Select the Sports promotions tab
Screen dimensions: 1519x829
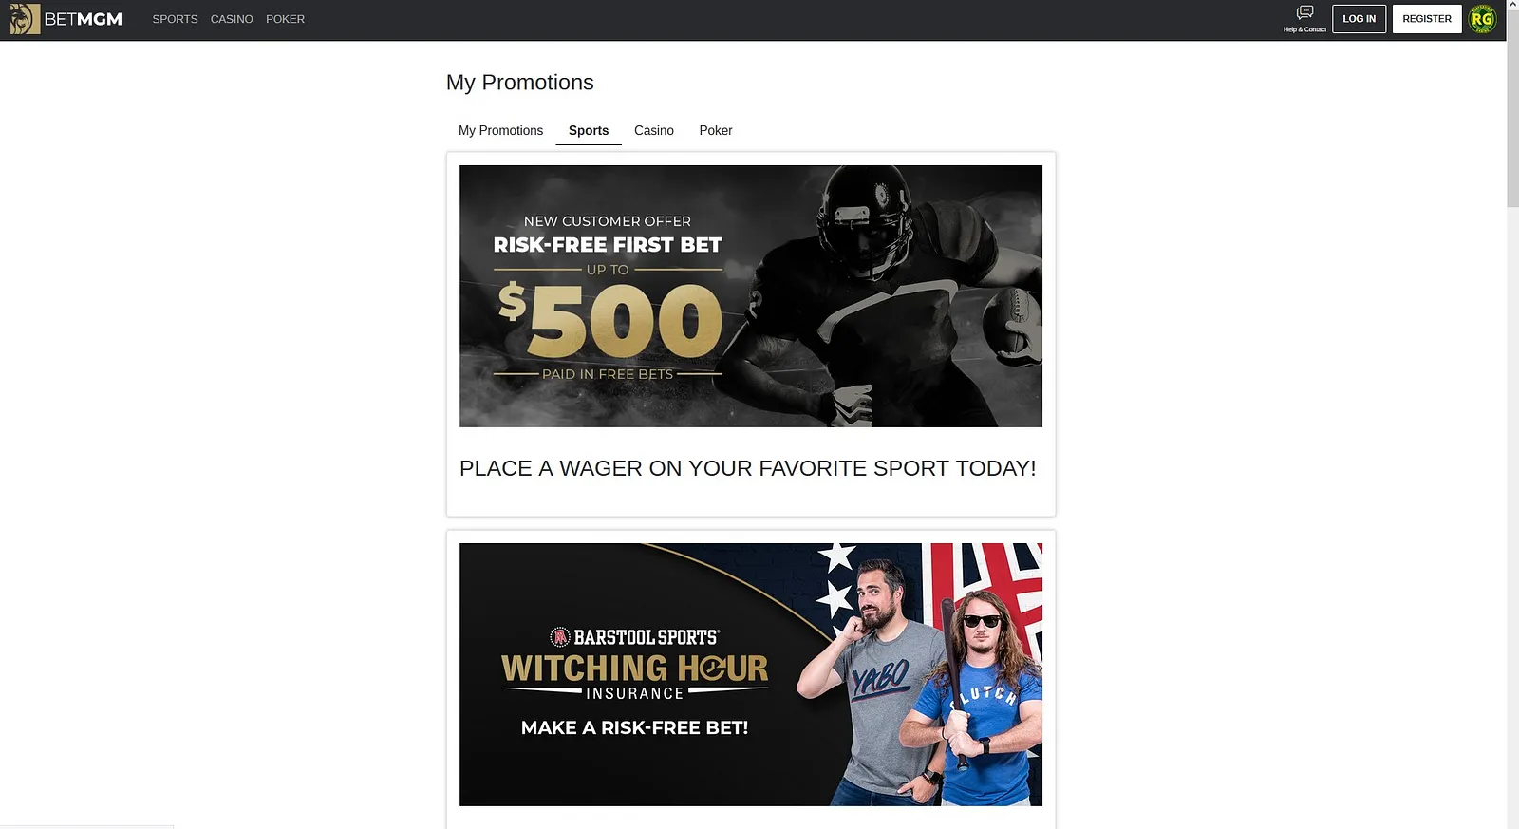(589, 131)
